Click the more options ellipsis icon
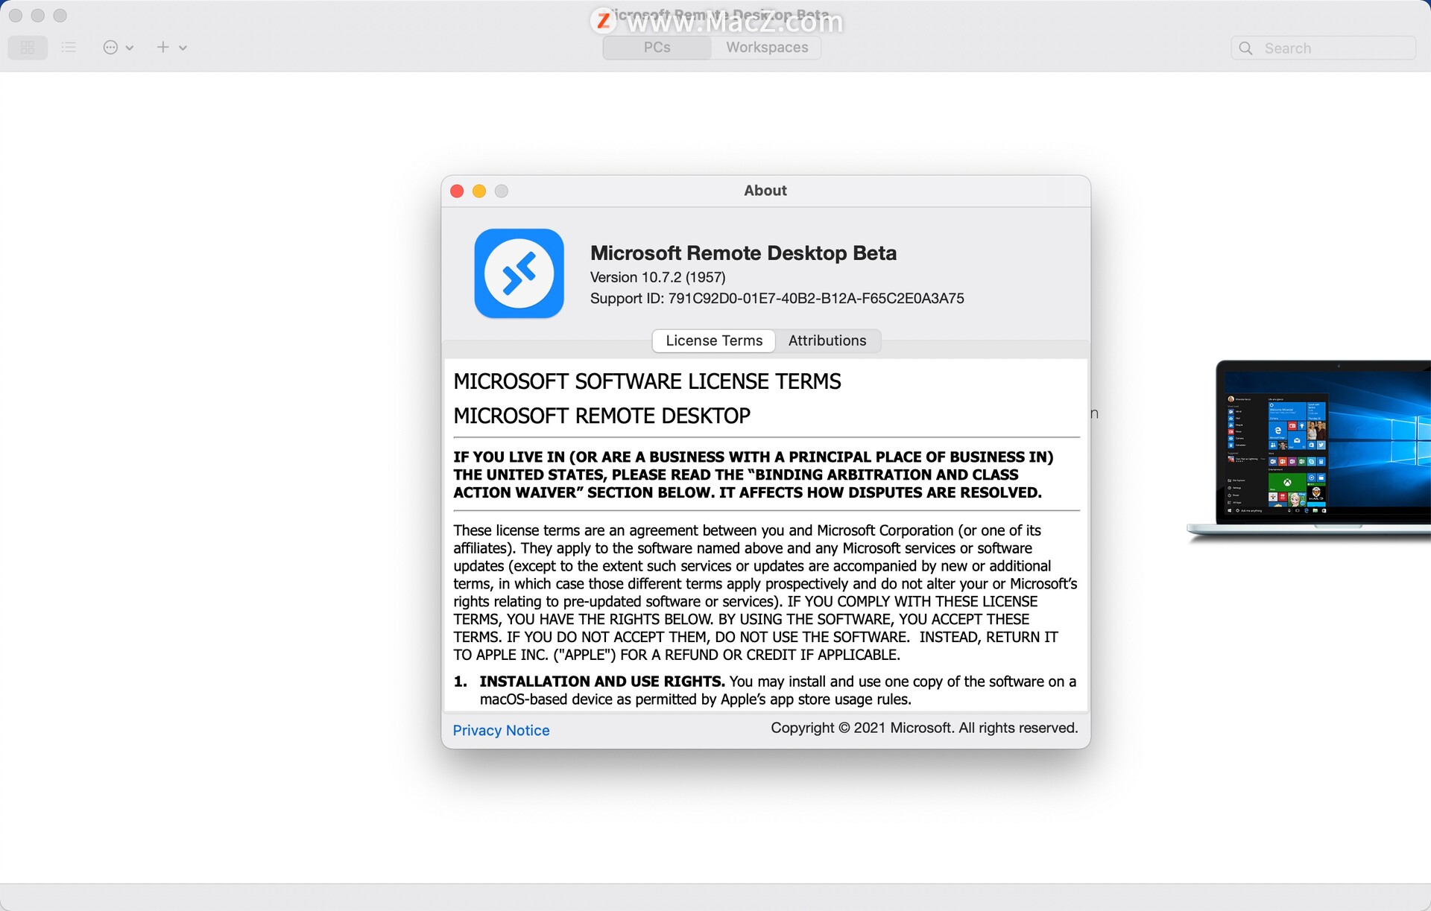The image size is (1431, 911). 112,46
